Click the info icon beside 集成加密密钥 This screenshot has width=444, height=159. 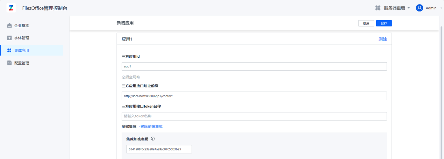(x=153, y=139)
